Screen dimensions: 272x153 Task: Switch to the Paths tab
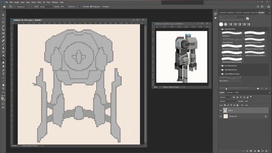[x=237, y=93]
